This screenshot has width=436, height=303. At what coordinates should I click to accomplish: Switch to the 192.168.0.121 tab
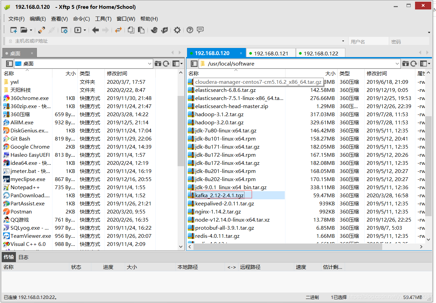271,53
